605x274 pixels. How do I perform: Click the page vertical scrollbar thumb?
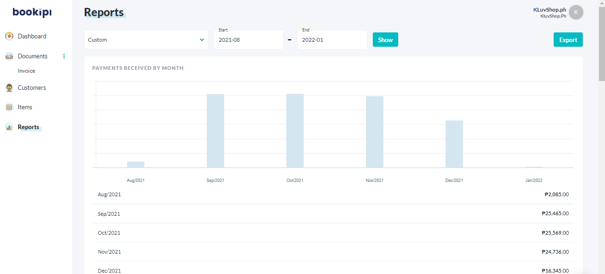coord(601,41)
